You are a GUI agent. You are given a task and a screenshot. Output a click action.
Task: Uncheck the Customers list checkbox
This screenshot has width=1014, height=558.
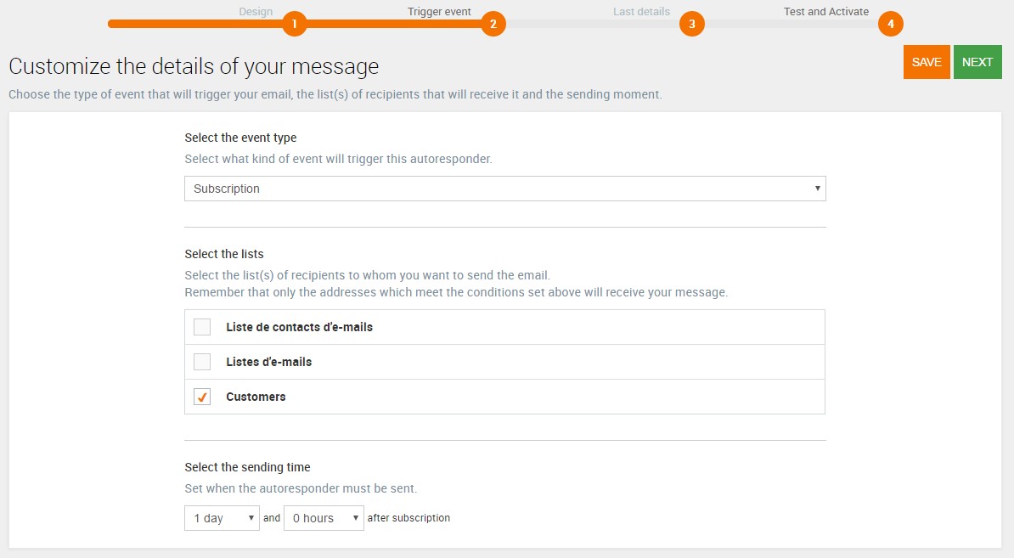(x=202, y=397)
